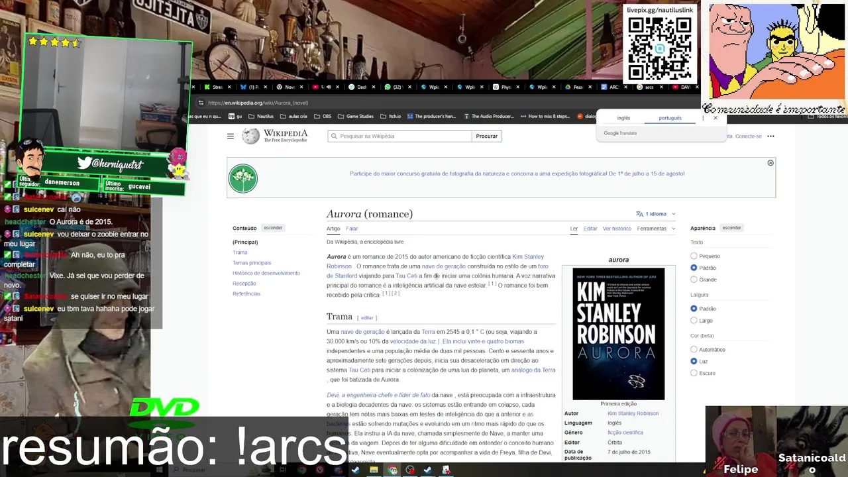Open the Editar tab
This screenshot has width=848, height=477.
pyautogui.click(x=590, y=229)
